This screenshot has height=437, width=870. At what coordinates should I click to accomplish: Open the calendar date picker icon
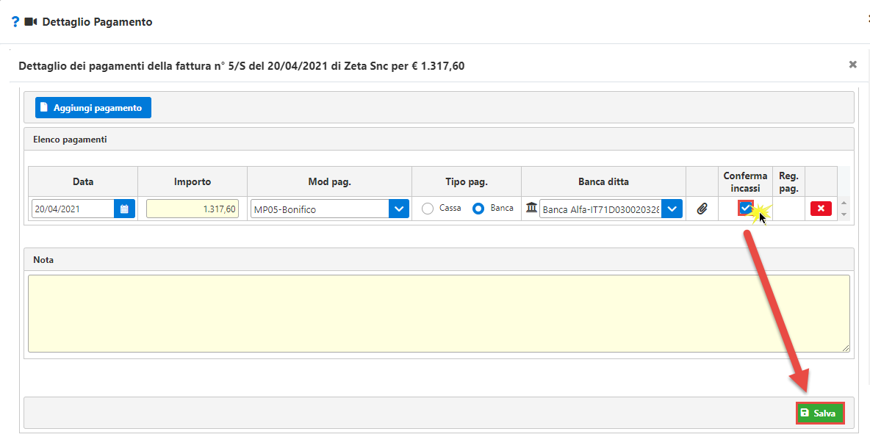(124, 209)
